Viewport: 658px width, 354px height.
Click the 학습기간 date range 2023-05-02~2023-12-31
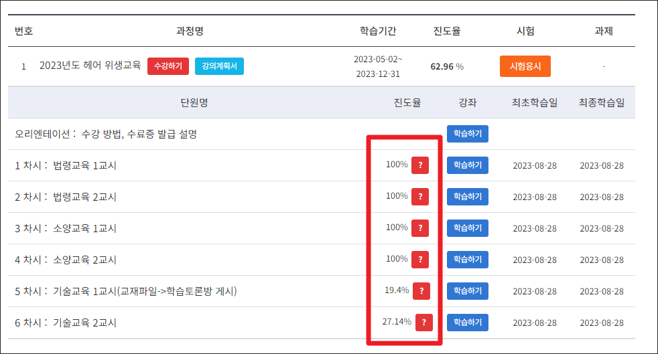pos(378,66)
